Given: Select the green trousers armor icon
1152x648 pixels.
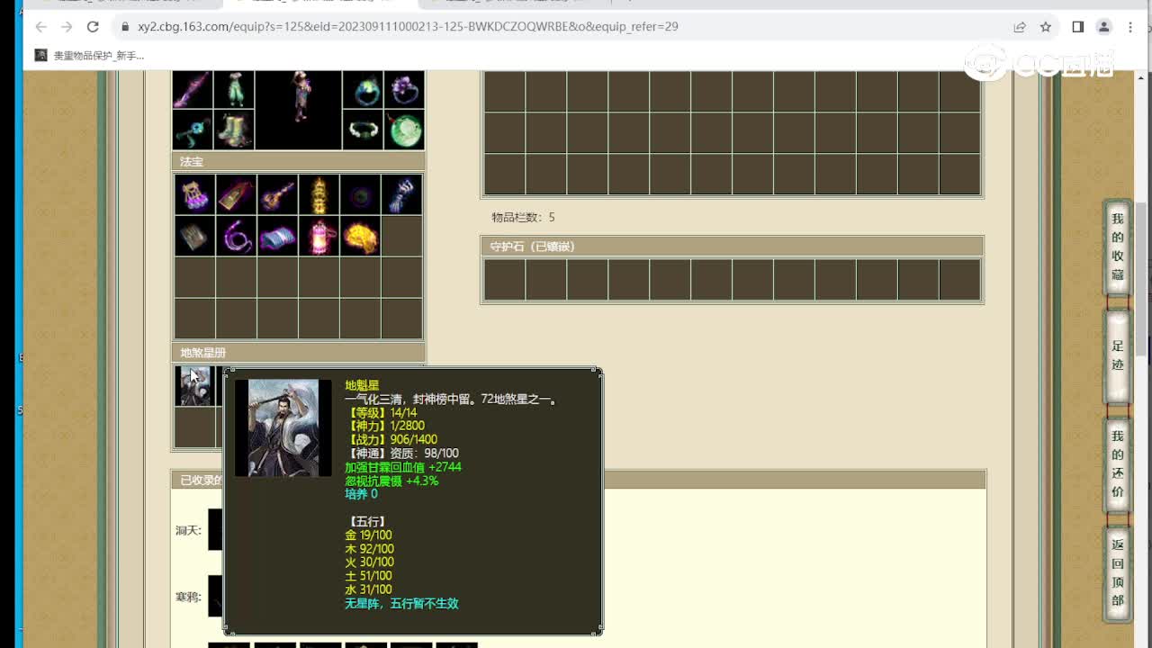Looking at the screenshot, I should (234, 90).
